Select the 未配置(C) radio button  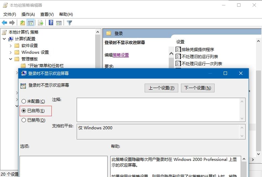click(24, 101)
